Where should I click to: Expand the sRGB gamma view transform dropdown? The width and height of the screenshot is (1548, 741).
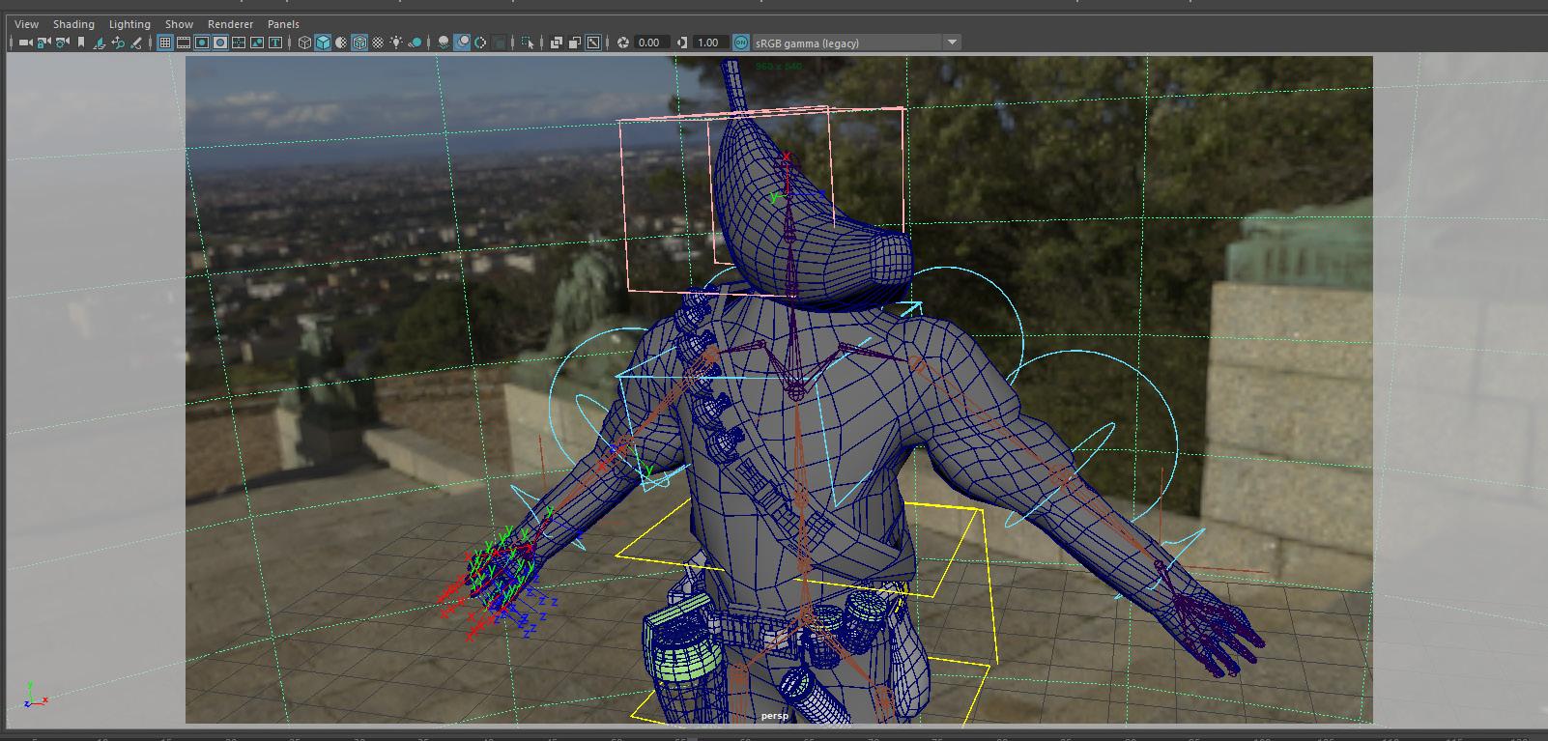pos(952,43)
